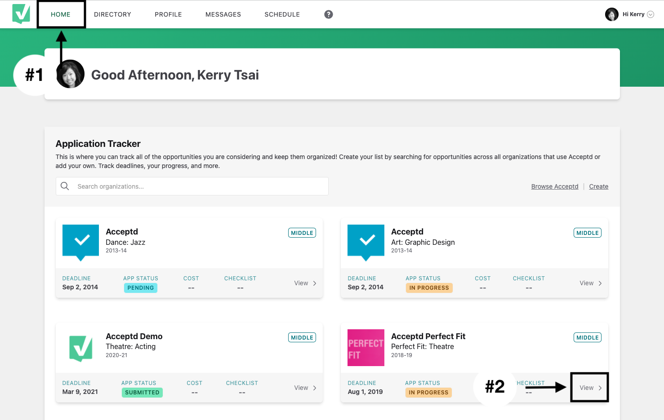Viewport: 664px width, 420px height.
Task: Click the Acceptd green checkmark logo
Action: pyautogui.click(x=21, y=14)
